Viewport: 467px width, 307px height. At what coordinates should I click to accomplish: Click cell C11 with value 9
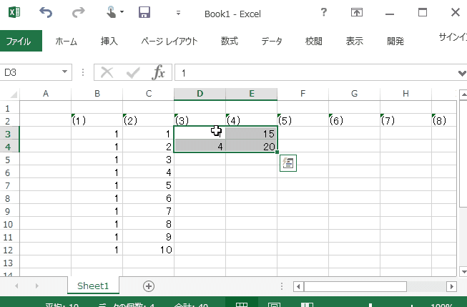(148, 237)
